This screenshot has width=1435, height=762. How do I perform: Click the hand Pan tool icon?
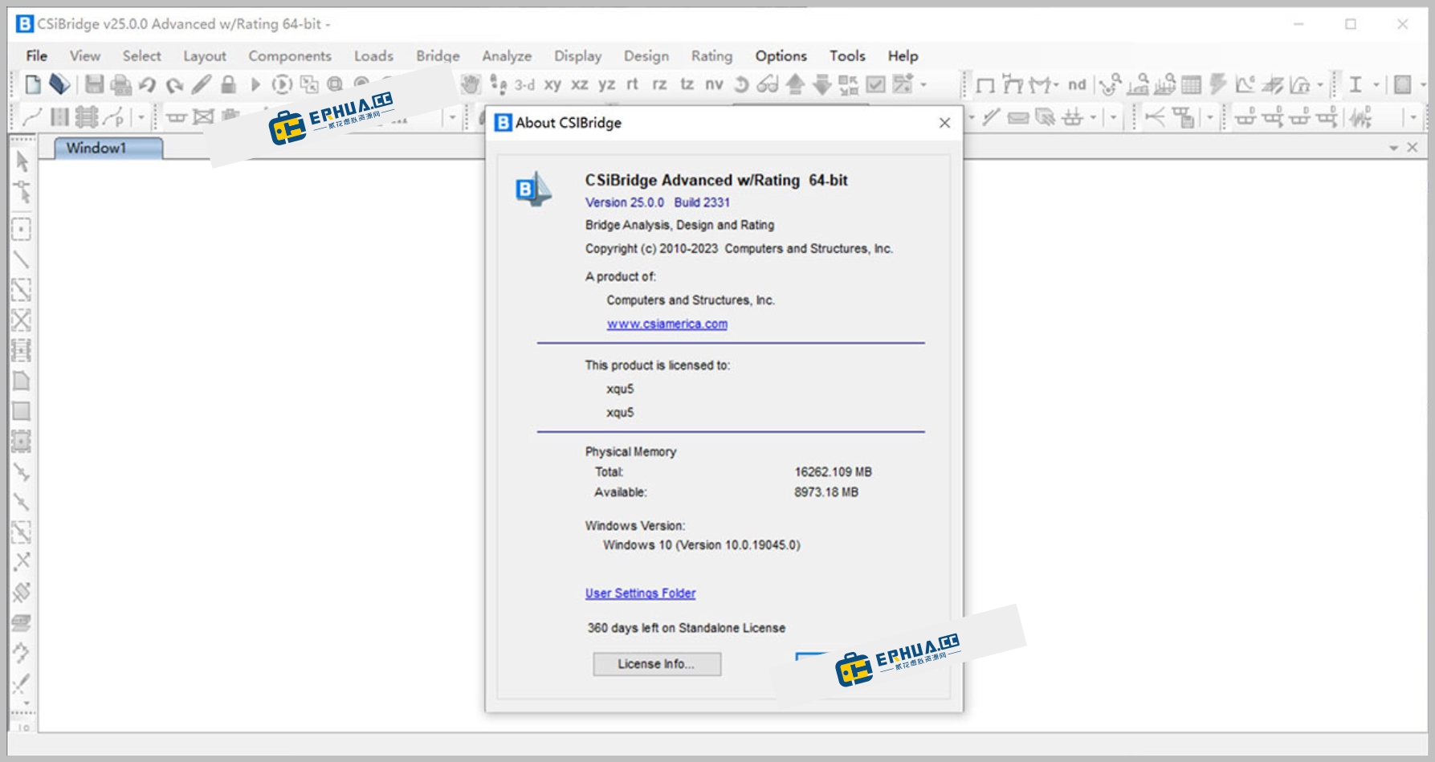[x=471, y=84]
